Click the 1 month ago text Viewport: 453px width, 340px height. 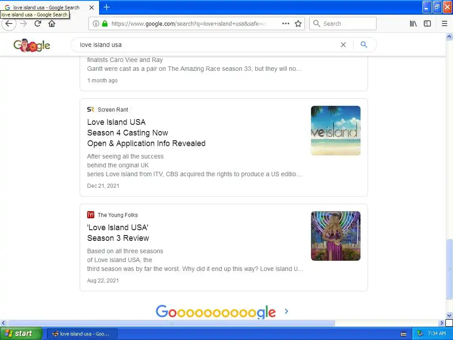point(102,81)
